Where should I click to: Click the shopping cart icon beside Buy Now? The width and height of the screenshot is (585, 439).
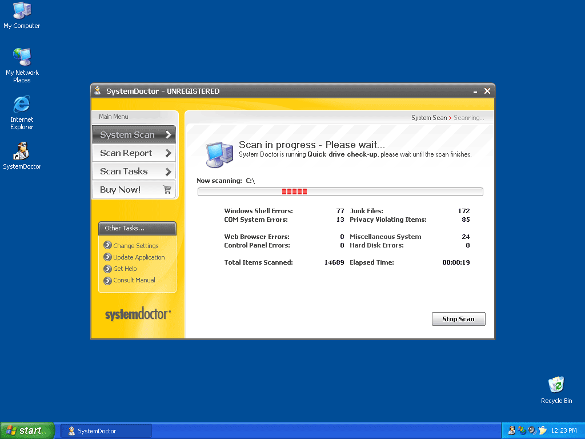coord(167,190)
